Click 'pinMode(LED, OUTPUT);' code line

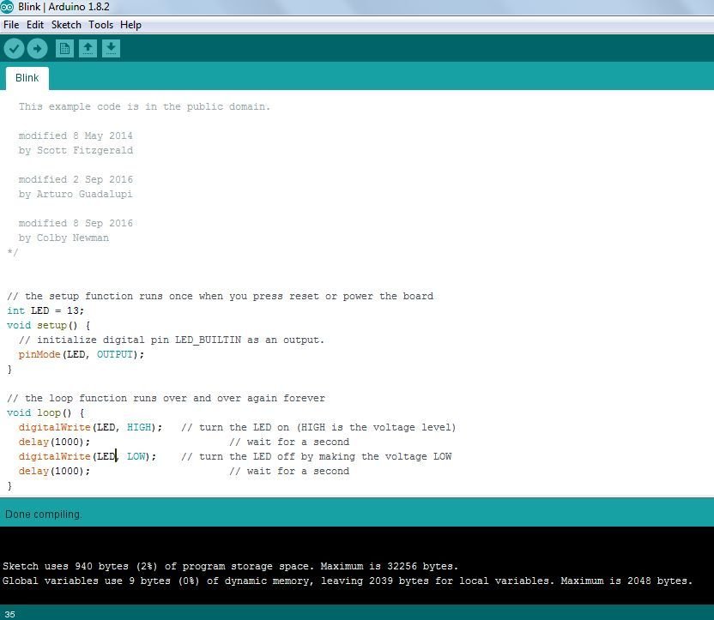tap(82, 354)
